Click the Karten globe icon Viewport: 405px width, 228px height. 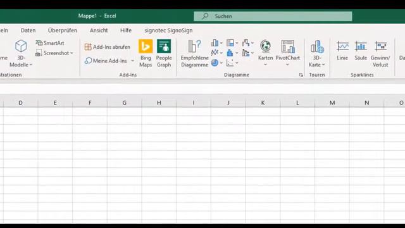[265, 46]
